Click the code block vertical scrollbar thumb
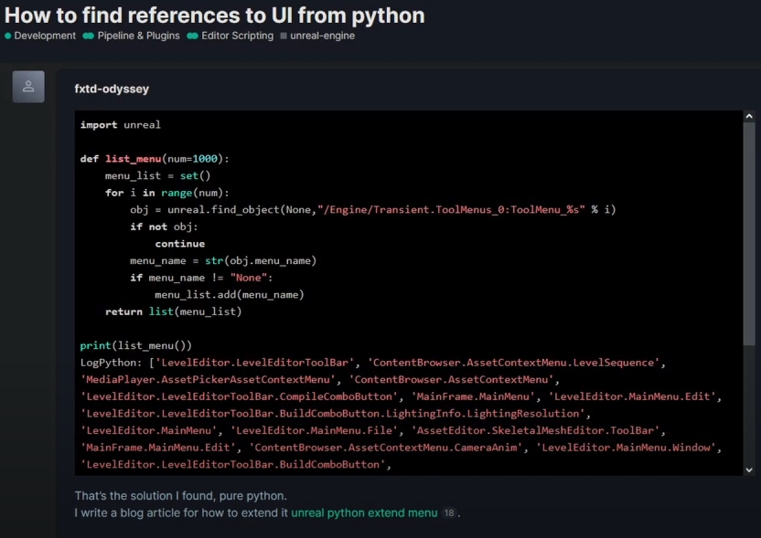761x538 pixels. coord(749,234)
